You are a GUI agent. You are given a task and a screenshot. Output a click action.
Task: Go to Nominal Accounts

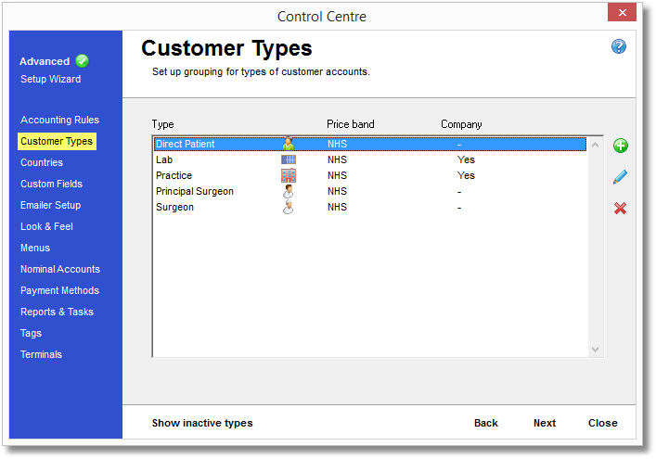60,269
